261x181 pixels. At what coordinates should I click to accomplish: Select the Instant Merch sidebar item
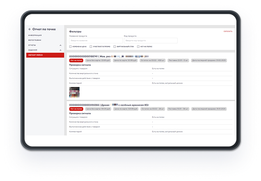point(37,55)
